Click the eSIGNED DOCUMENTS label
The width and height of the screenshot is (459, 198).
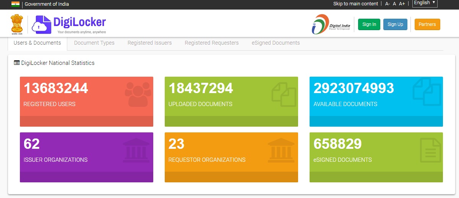click(343, 159)
